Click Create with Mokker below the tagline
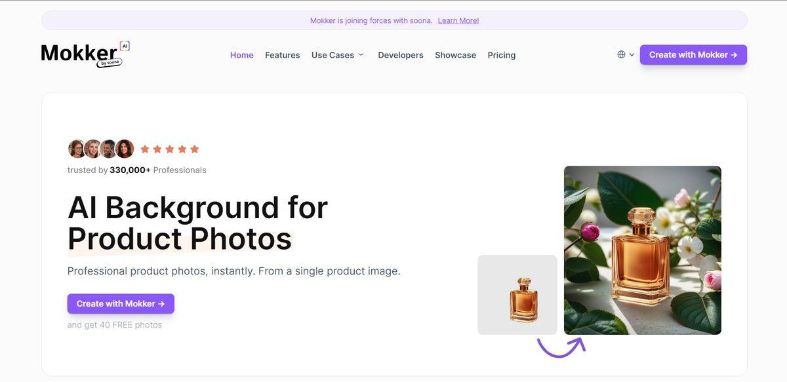787x382 pixels. [121, 303]
